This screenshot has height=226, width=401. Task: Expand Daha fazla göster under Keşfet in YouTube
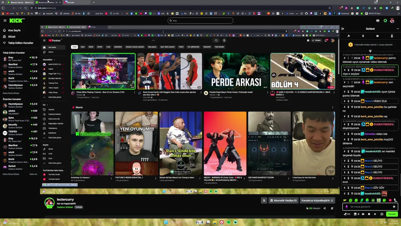point(53,163)
